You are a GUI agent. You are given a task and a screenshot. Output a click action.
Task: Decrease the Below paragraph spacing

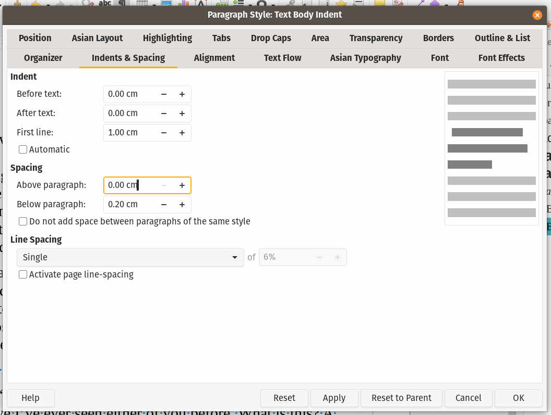point(164,205)
